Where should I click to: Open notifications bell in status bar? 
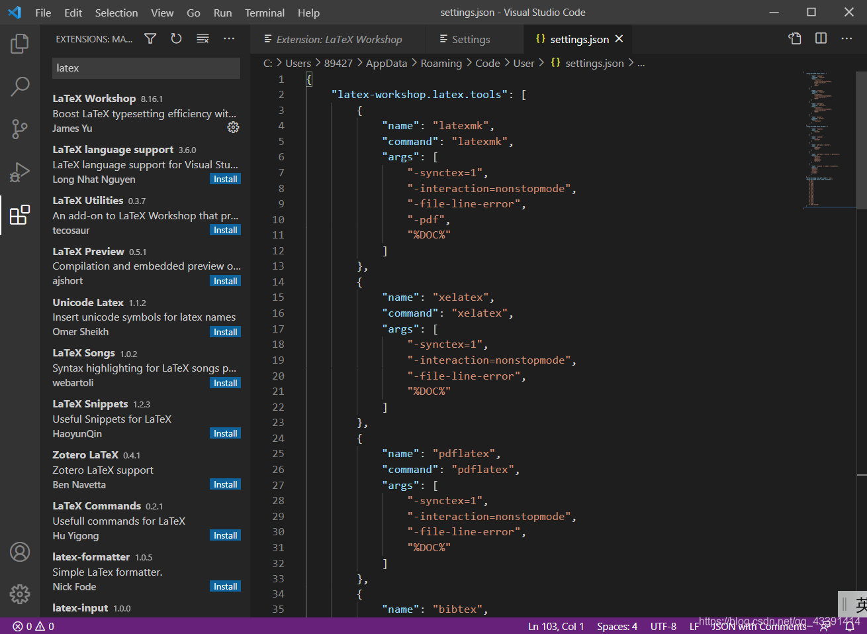pyautogui.click(x=849, y=626)
